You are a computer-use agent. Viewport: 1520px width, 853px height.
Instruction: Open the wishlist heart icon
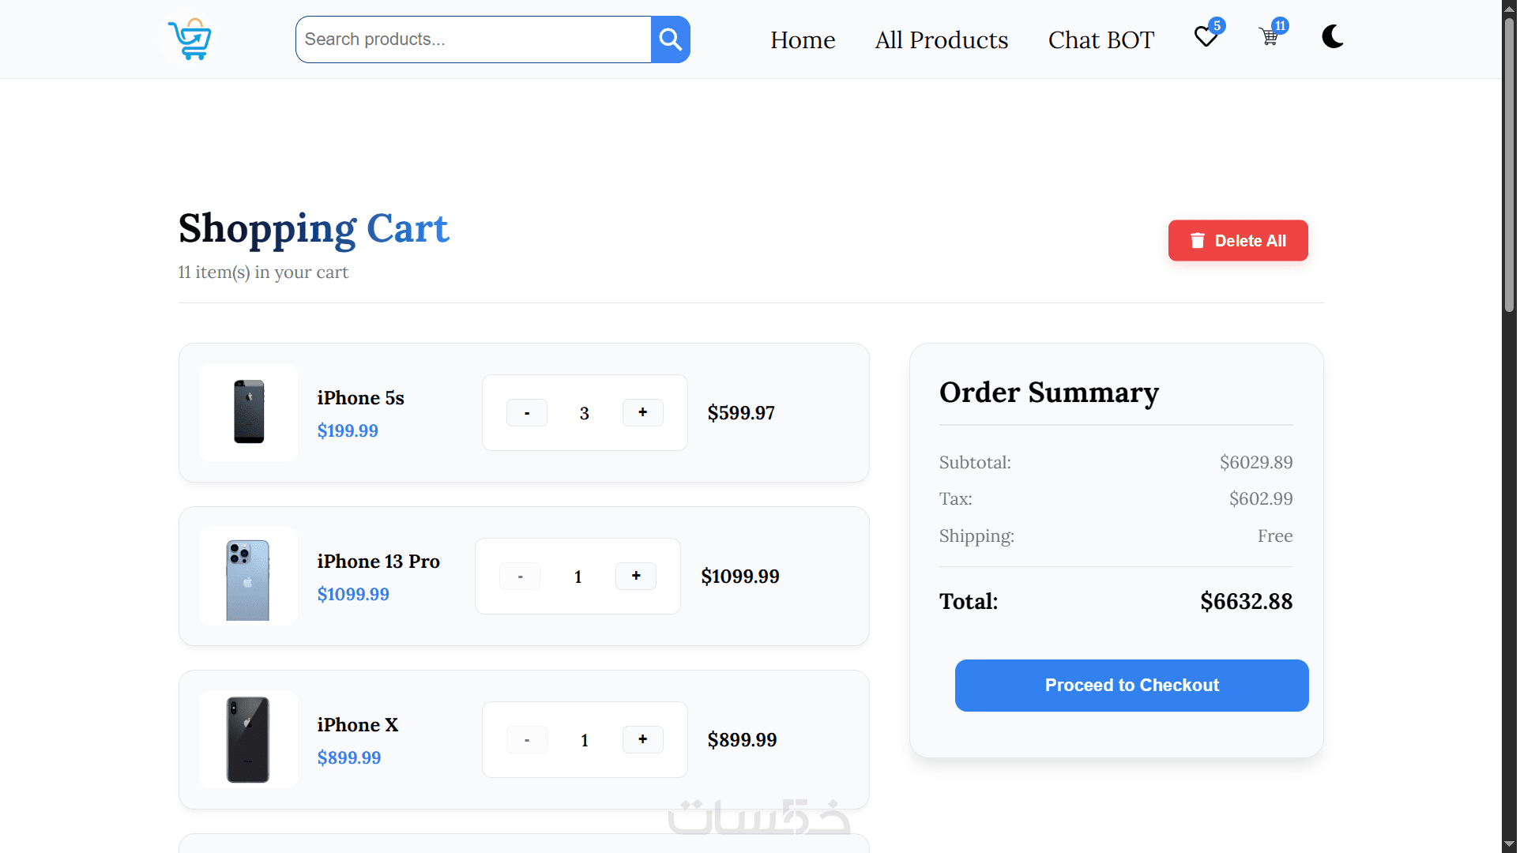coord(1206,37)
